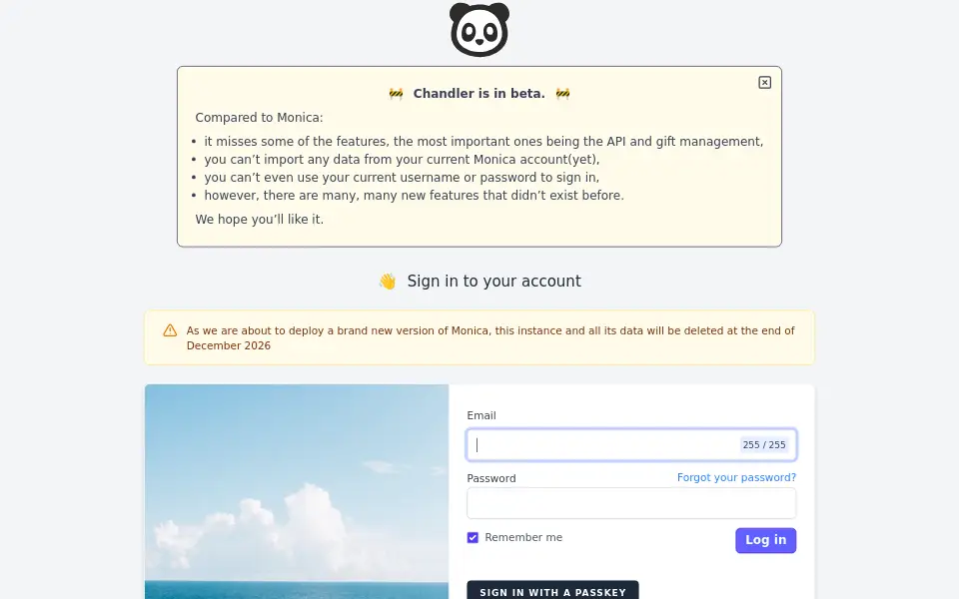This screenshot has width=959, height=599.
Task: Choose Sign in with a passkey
Action: tap(552, 590)
